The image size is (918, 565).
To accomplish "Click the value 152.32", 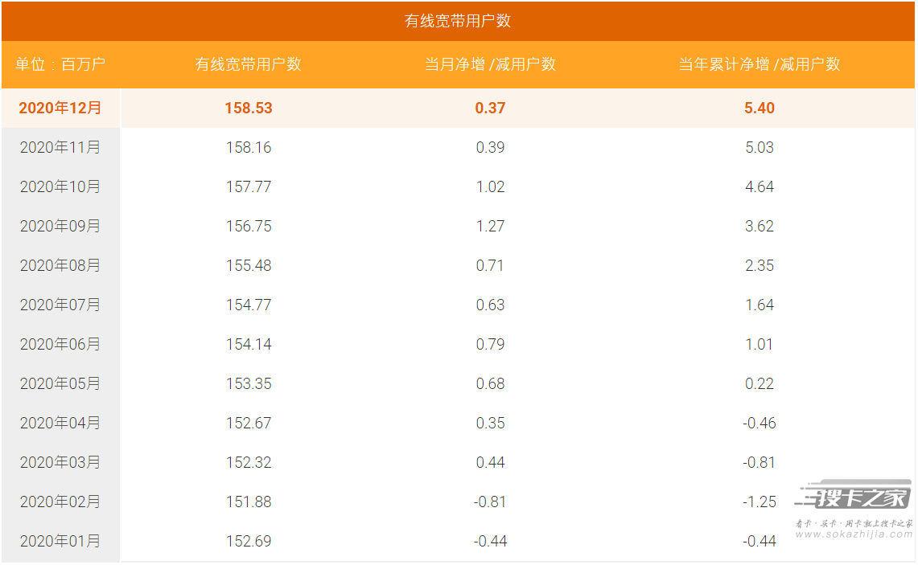I will (x=249, y=462).
